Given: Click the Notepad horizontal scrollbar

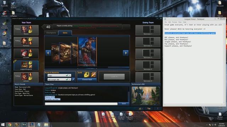Looking at the screenshot, I should point(194,104).
